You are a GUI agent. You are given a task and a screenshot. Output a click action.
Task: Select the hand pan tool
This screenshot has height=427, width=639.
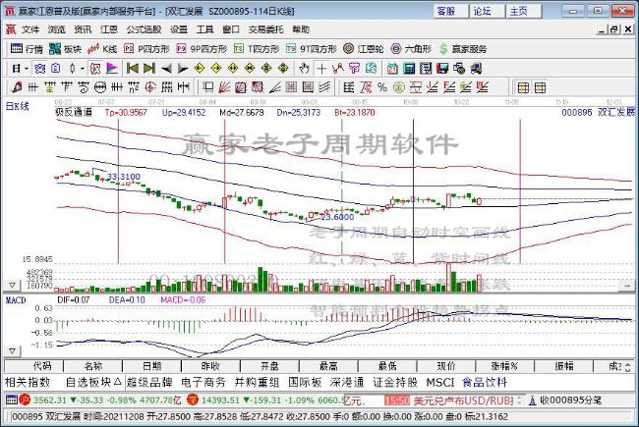[304, 69]
